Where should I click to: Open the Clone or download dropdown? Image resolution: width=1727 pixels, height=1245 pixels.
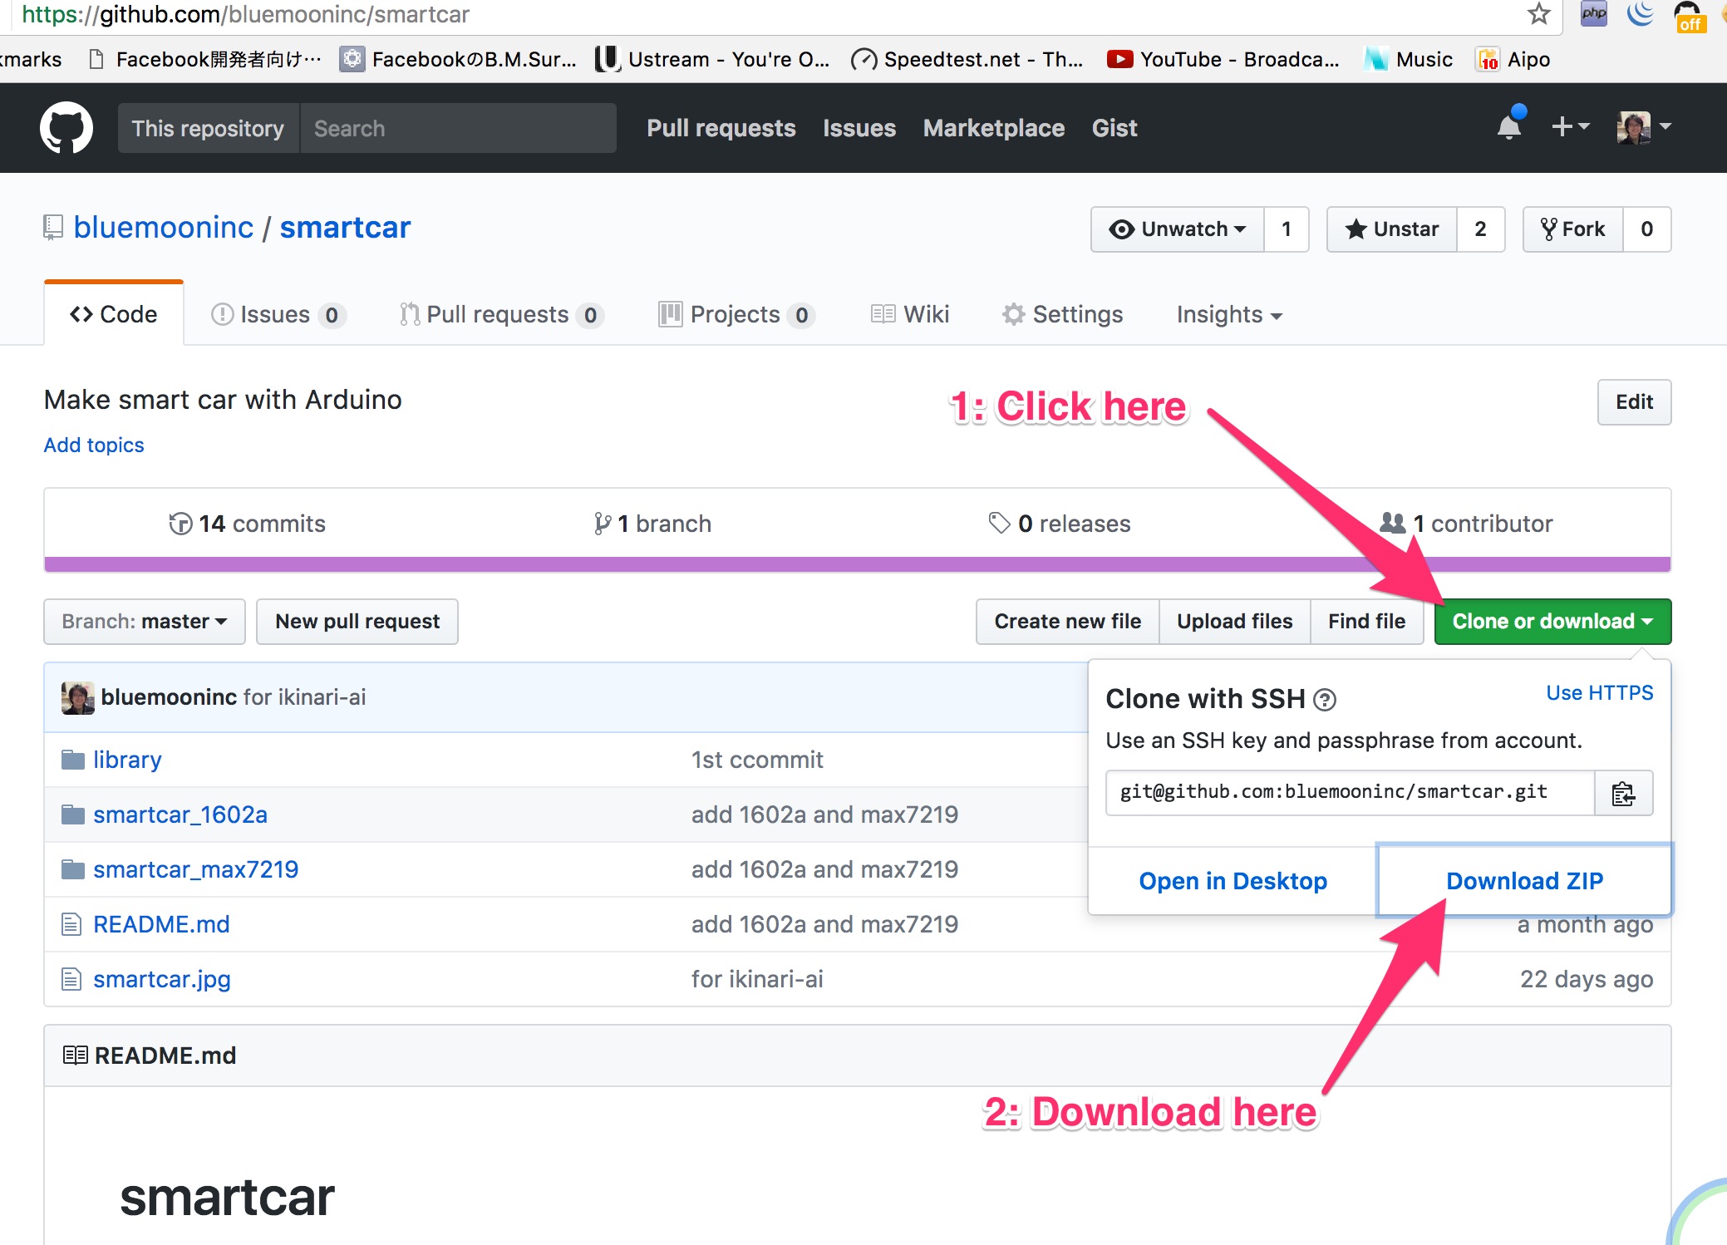tap(1551, 621)
